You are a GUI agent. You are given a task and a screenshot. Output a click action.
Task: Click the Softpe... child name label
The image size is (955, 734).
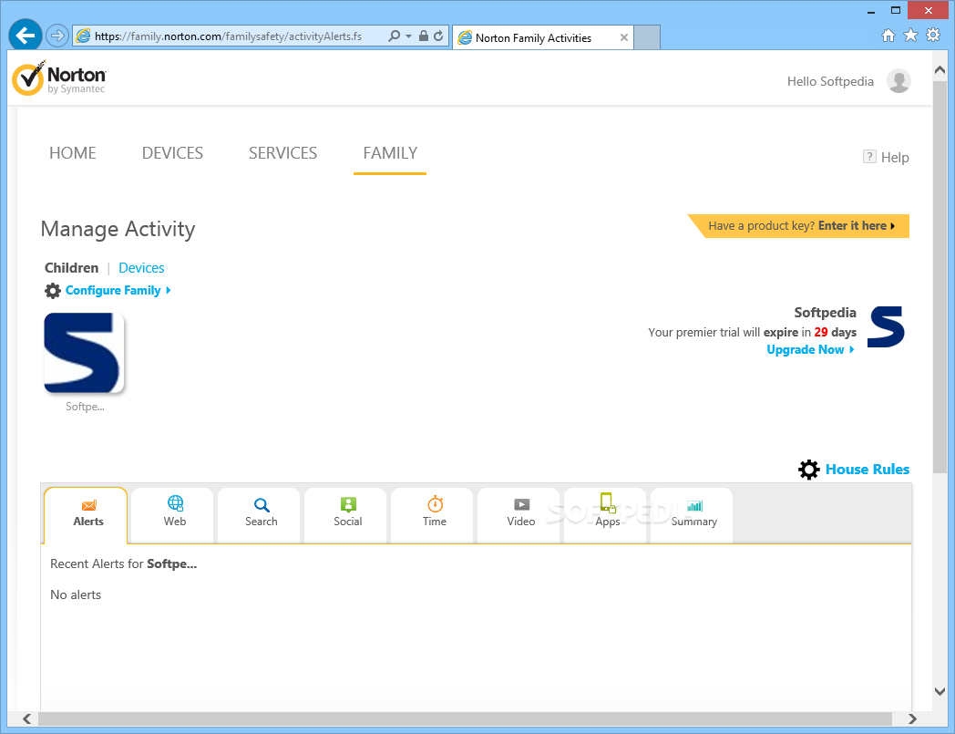[85, 407]
